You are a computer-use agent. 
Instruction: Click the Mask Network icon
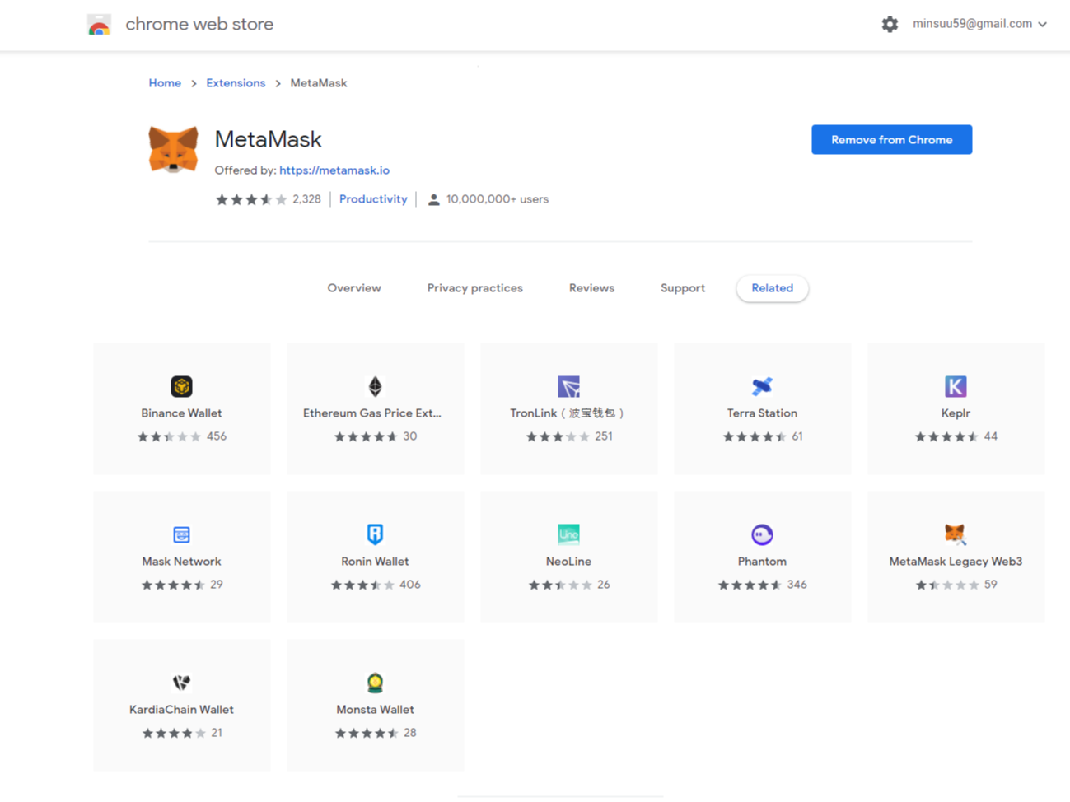tap(181, 534)
